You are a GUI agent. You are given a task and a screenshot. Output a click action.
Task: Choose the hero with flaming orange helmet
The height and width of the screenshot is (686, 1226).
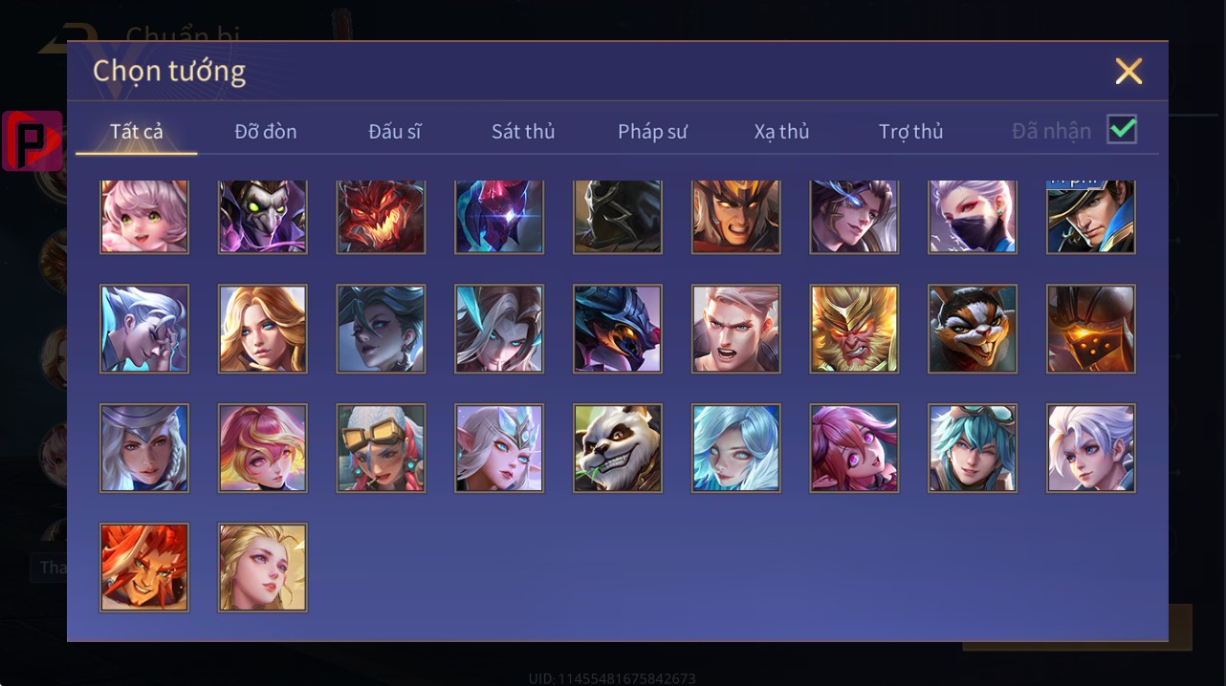1091,329
